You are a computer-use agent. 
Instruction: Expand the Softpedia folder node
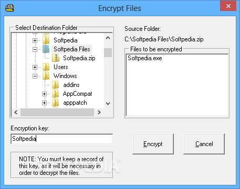coord(35,41)
